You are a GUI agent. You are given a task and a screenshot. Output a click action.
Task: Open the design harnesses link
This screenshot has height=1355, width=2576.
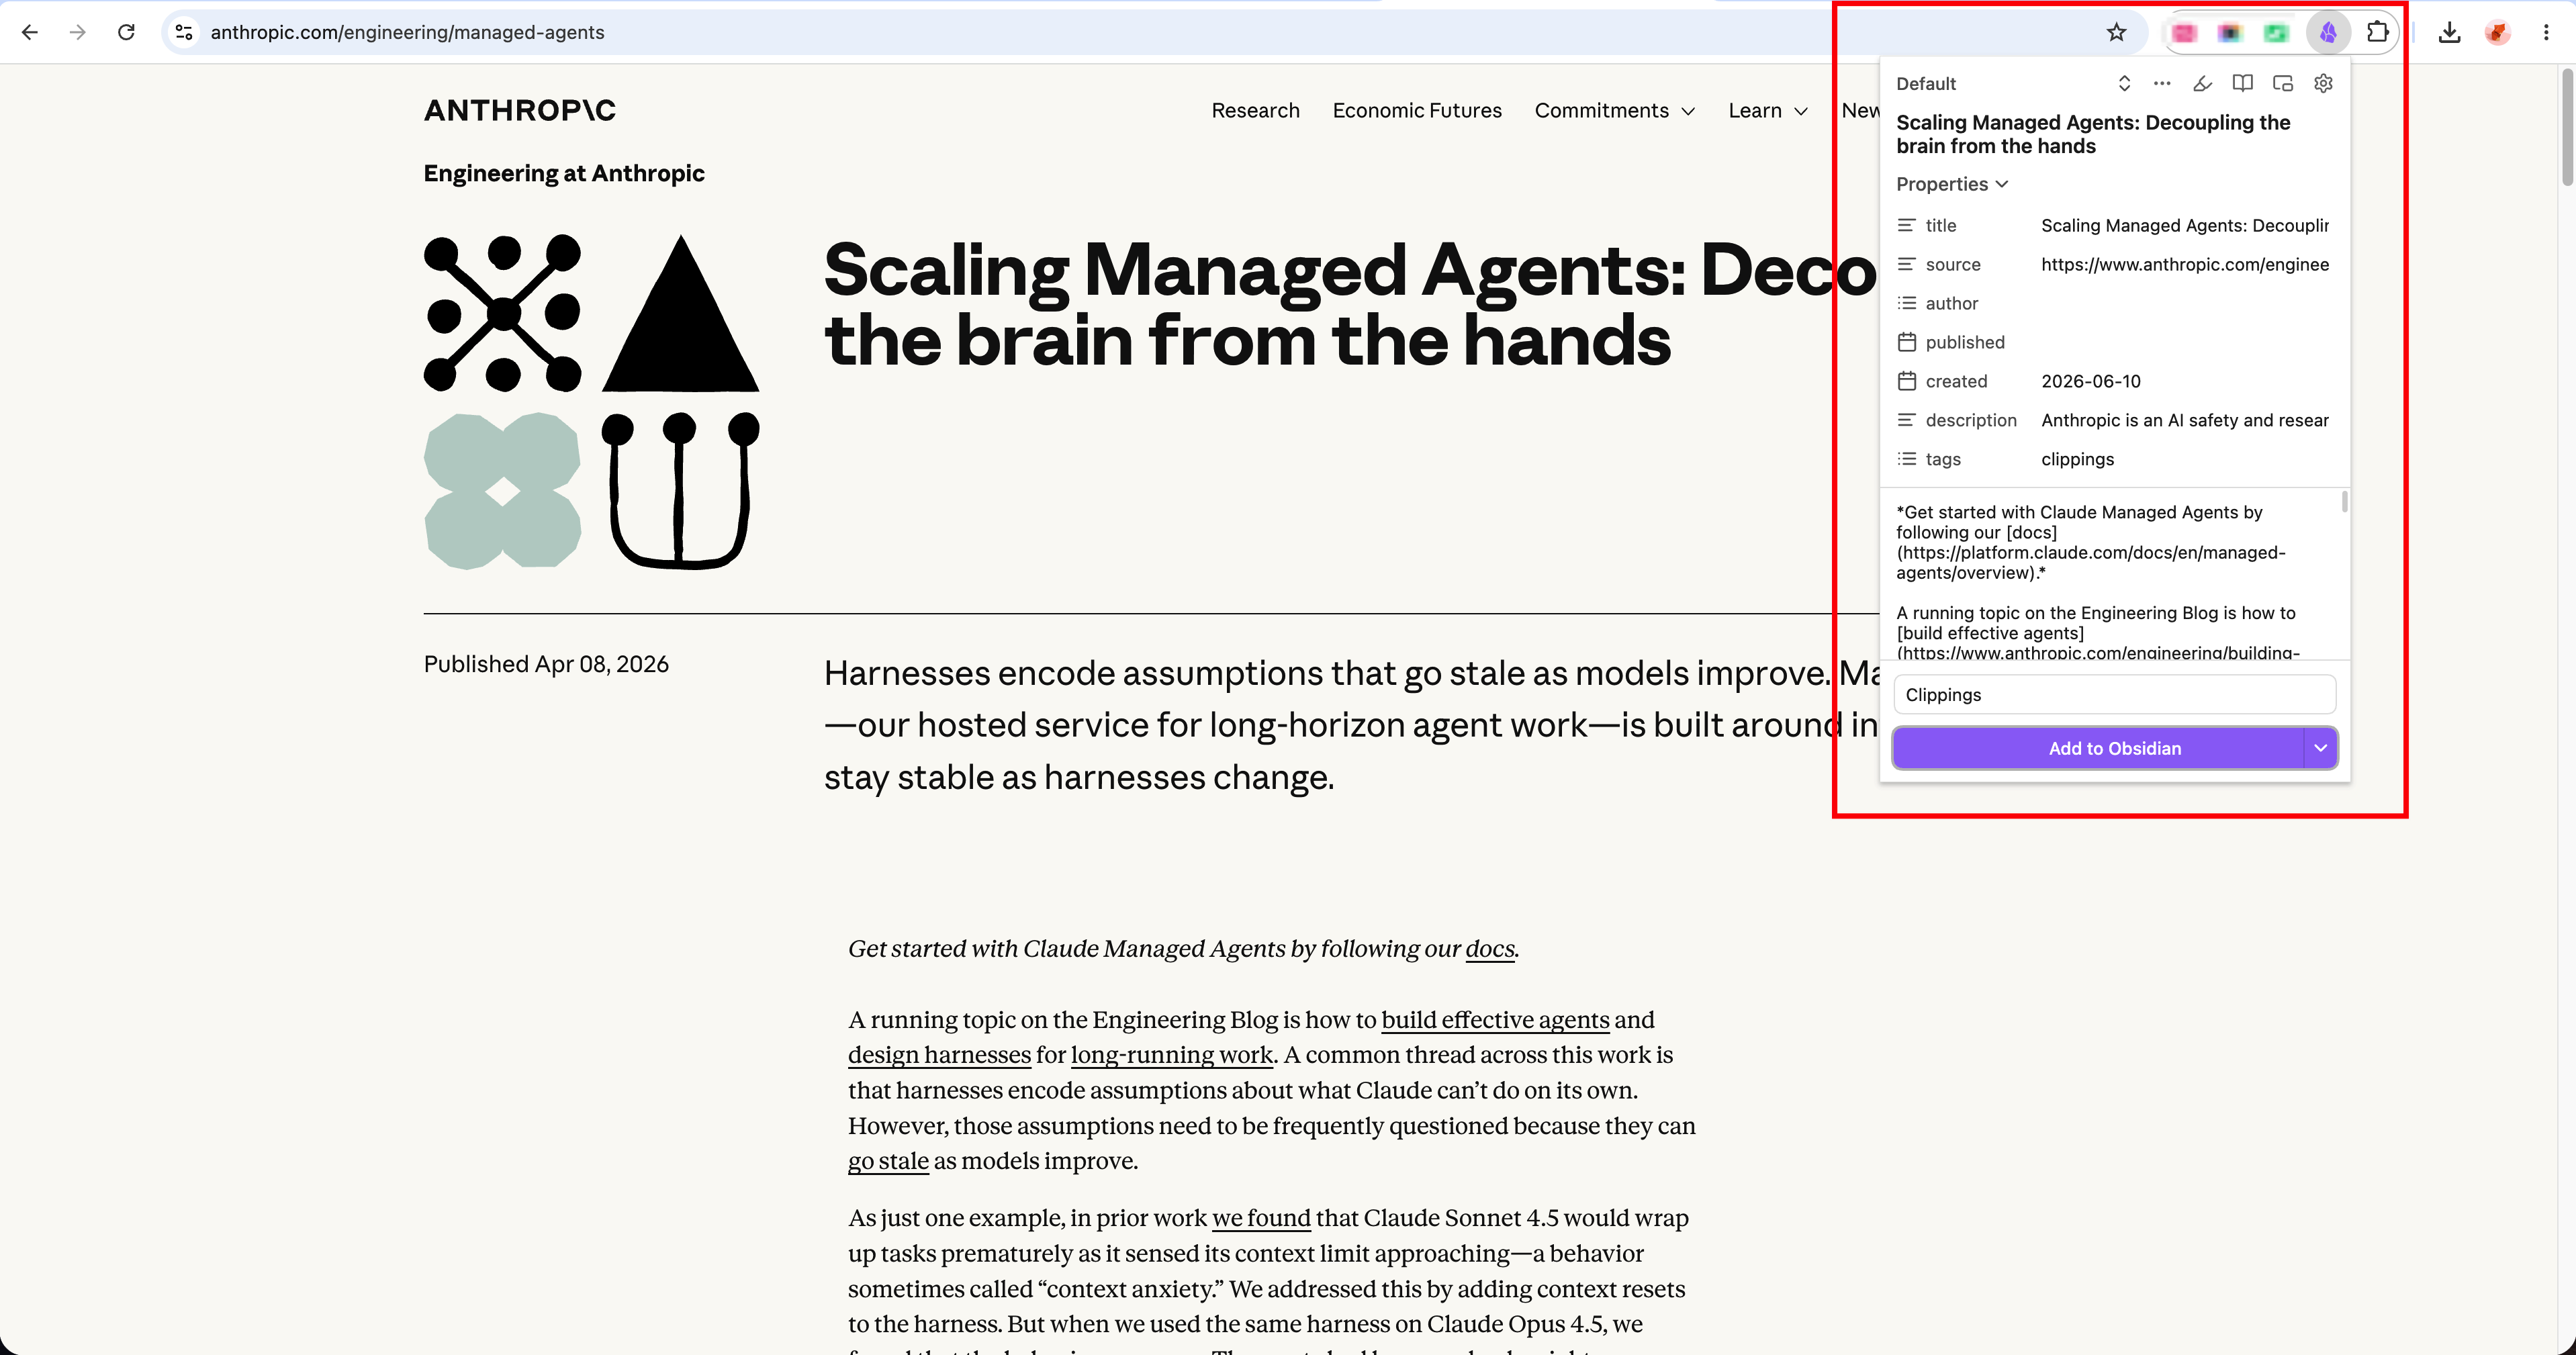coord(939,1055)
